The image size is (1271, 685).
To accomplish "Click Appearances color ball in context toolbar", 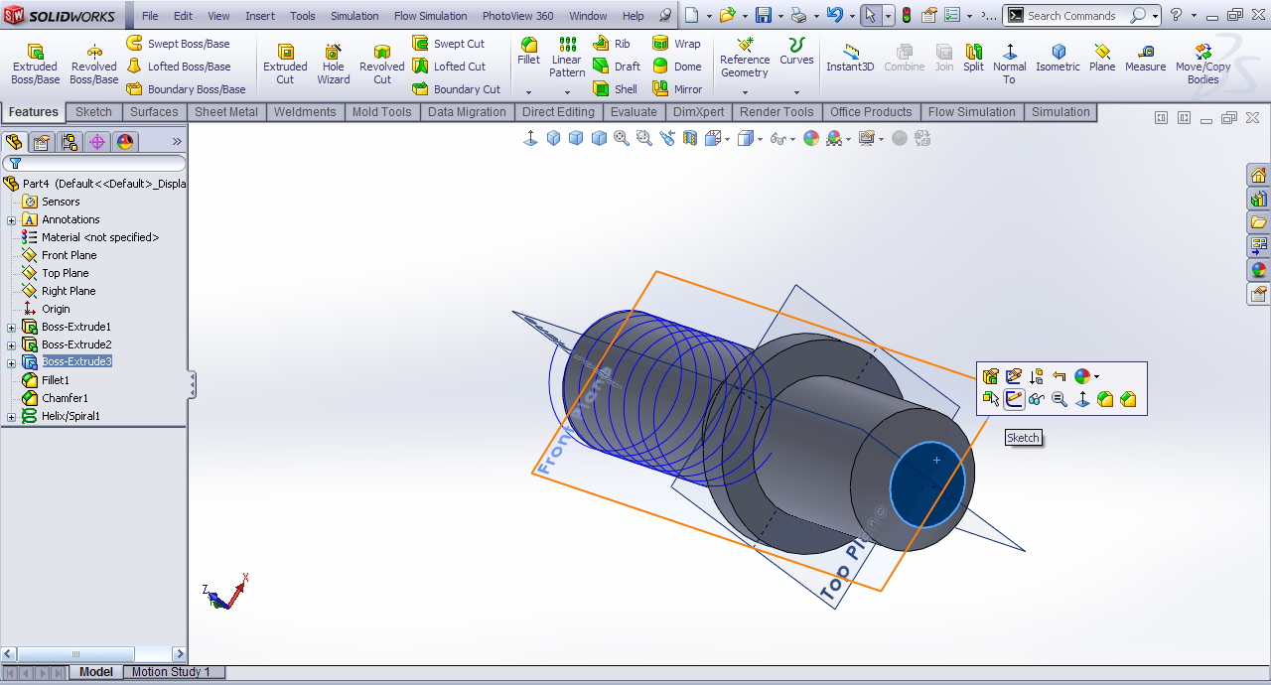I will coord(1082,376).
